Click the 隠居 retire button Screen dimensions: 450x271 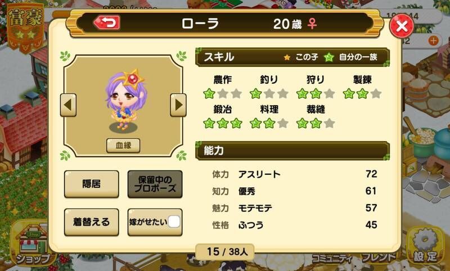coord(92,184)
